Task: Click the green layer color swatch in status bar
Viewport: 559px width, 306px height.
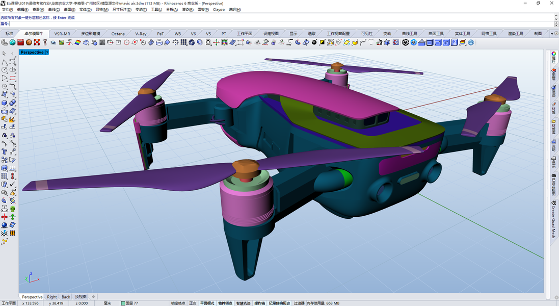Action: [123, 303]
